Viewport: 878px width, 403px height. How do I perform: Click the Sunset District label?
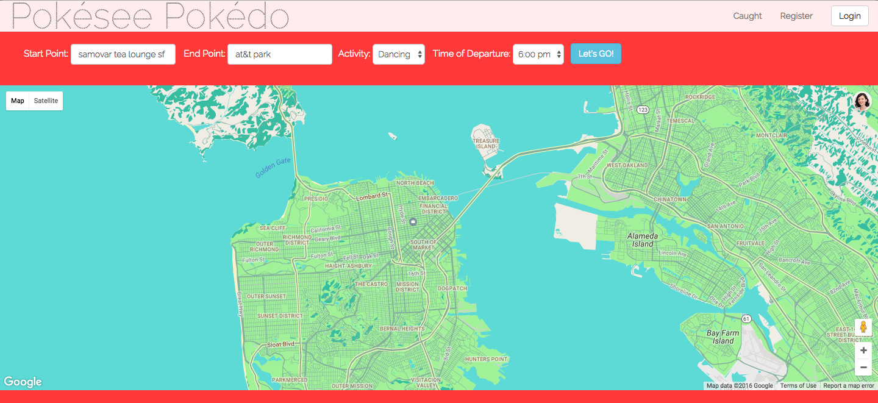point(280,316)
